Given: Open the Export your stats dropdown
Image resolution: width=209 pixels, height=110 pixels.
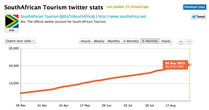Looking at the screenshot, I should pos(20,41).
